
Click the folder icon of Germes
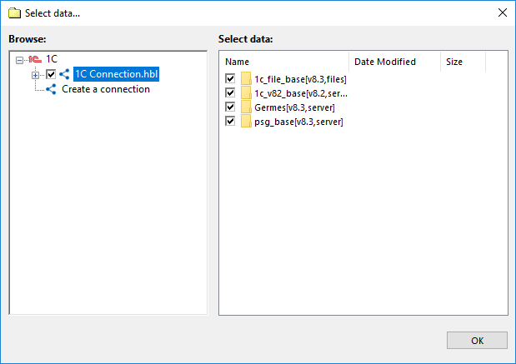pyautogui.click(x=246, y=107)
